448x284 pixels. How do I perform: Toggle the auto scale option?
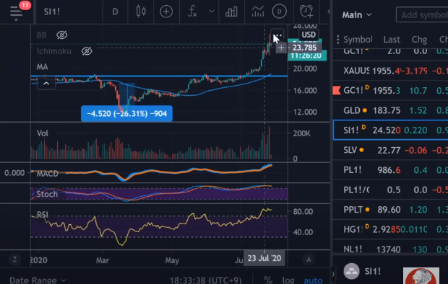313,280
